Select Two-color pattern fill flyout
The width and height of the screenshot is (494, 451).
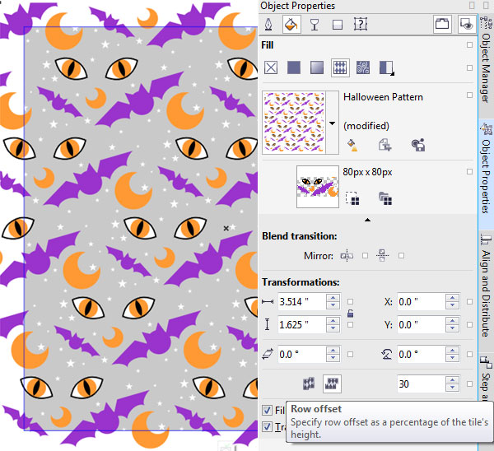coord(387,67)
